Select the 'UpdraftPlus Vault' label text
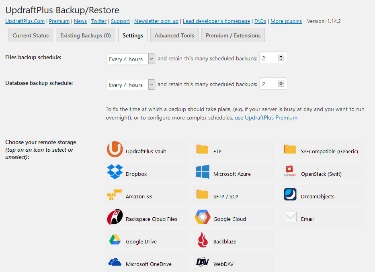The height and width of the screenshot is (272, 375). tap(146, 151)
